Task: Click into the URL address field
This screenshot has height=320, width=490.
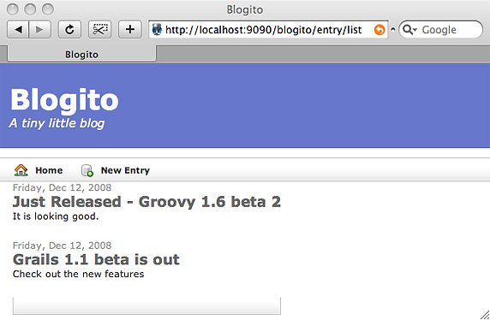Action: click(x=268, y=30)
